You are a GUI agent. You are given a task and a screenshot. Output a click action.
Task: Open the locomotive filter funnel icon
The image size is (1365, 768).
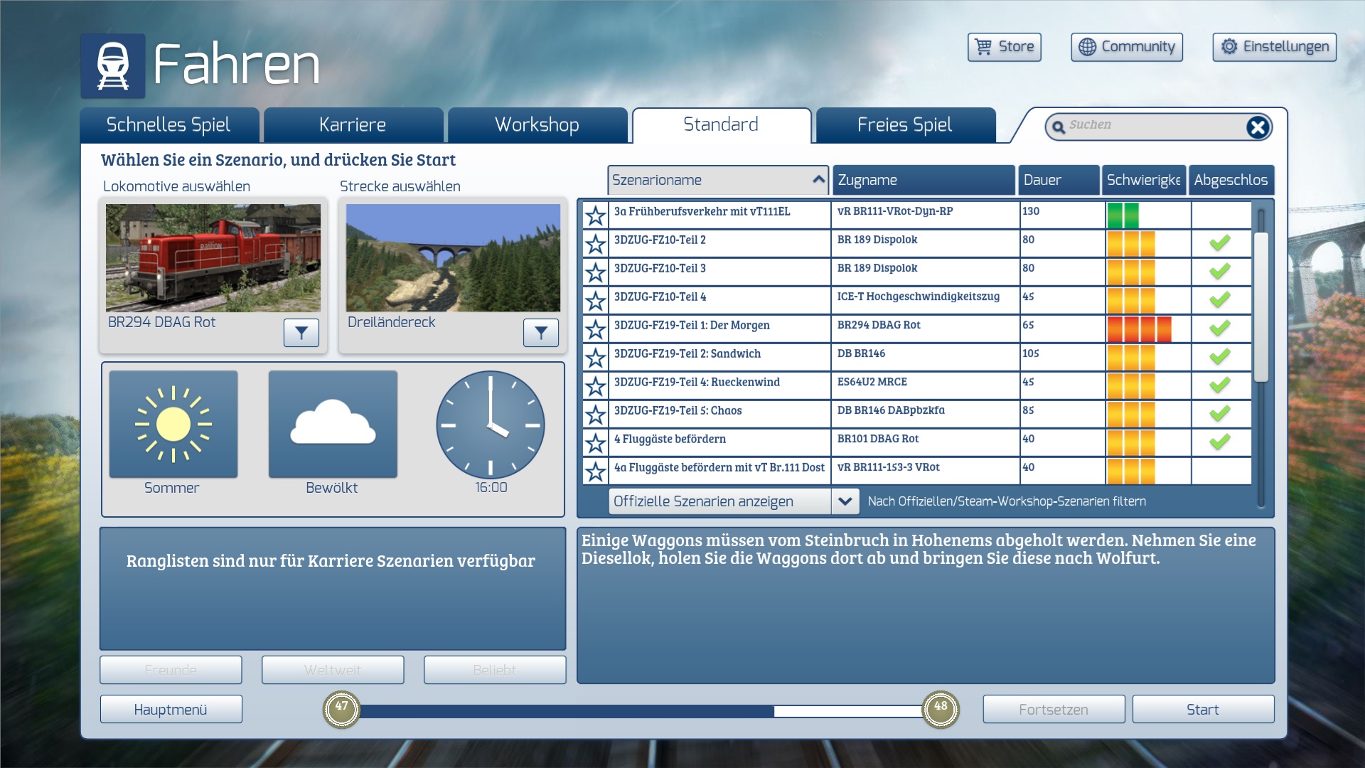[x=301, y=332]
